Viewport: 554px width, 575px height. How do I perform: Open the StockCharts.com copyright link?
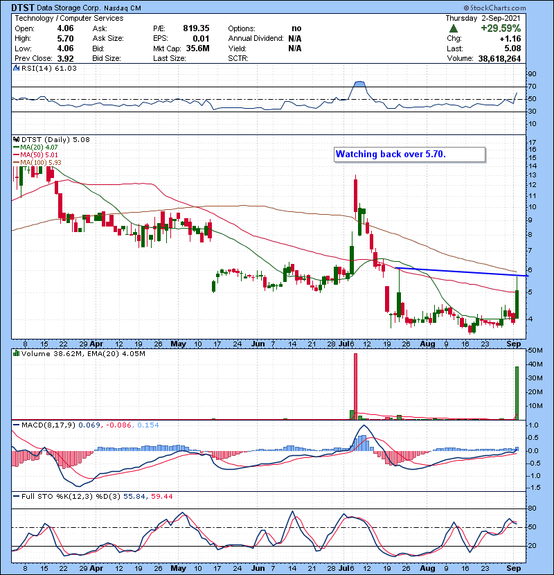pyautogui.click(x=494, y=8)
